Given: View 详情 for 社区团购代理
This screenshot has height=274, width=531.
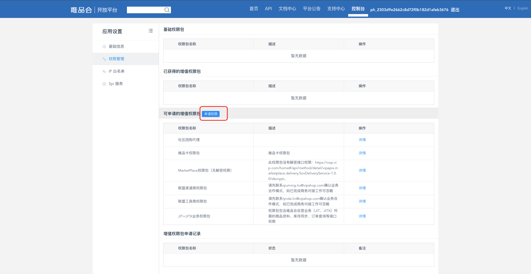Looking at the screenshot, I should click(362, 140).
